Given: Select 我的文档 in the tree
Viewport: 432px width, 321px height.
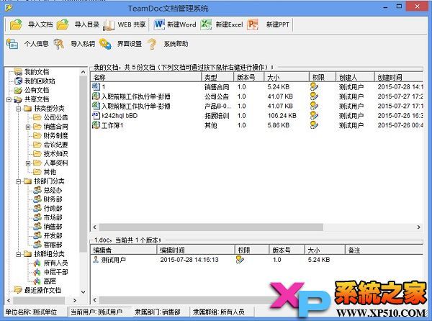Looking at the screenshot, I should (37, 72).
